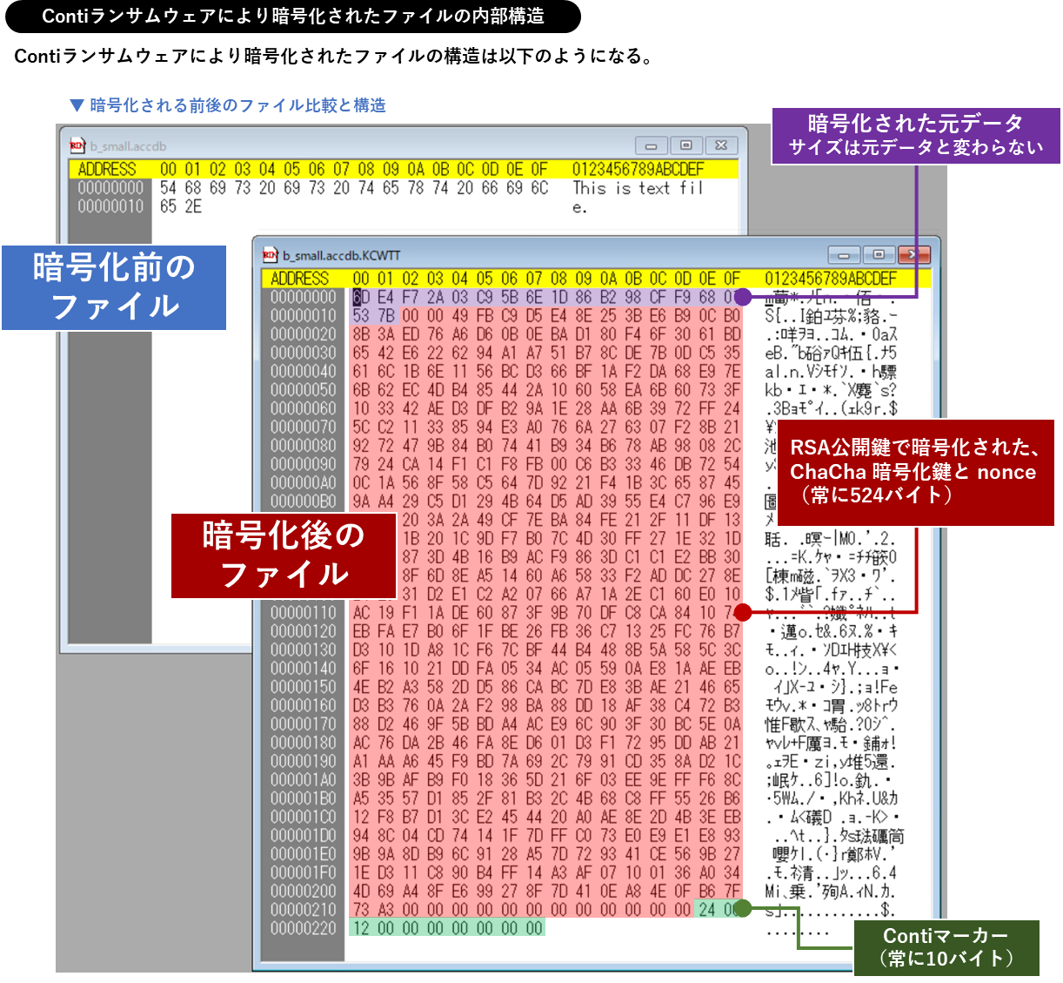The image size is (1063, 983).
Task: Expand the Contiマーカー annotation box
Action: 948,949
